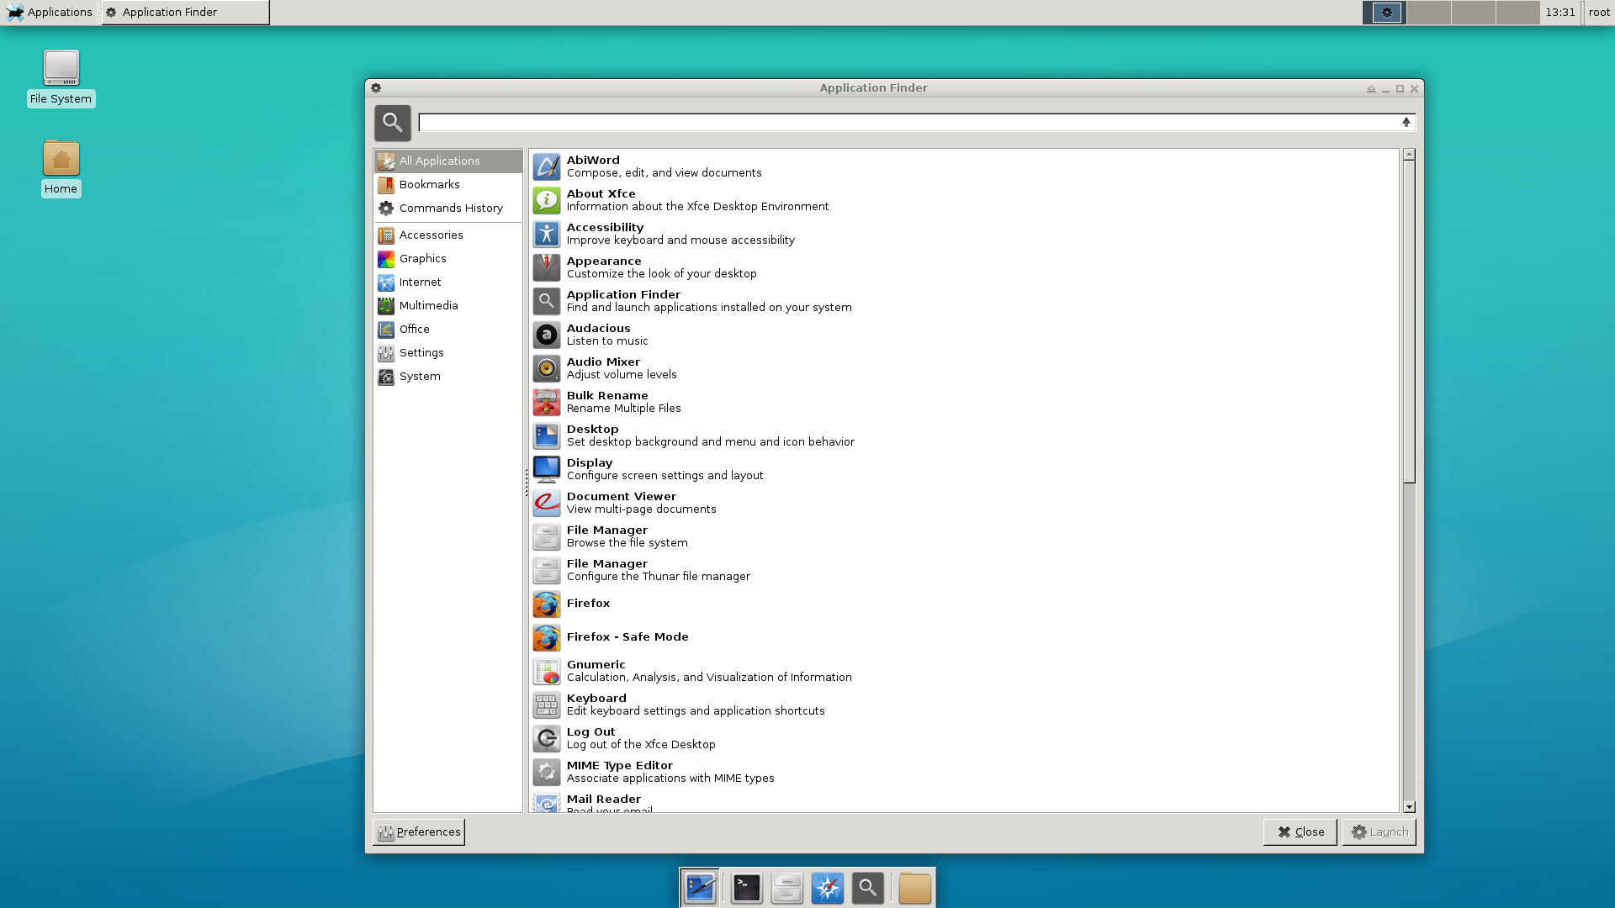The image size is (1615, 908).
Task: Select the File System desktop icon
Action: pos(61,78)
